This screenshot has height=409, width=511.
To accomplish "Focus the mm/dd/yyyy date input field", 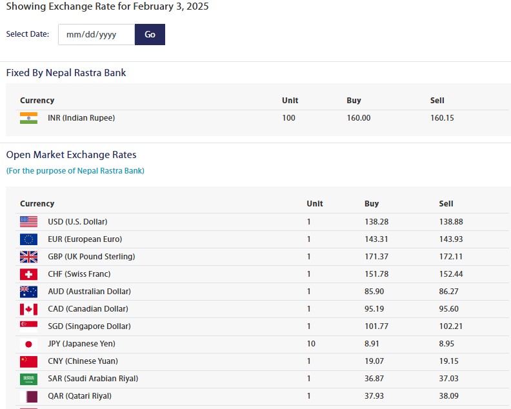I will (96, 35).
